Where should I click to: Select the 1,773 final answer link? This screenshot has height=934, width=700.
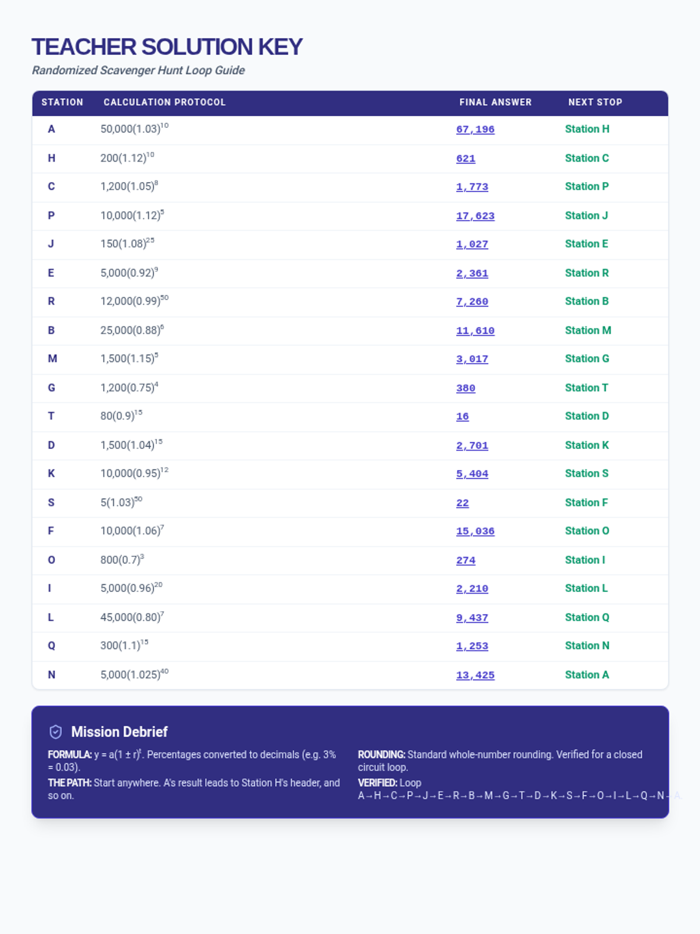tap(472, 187)
